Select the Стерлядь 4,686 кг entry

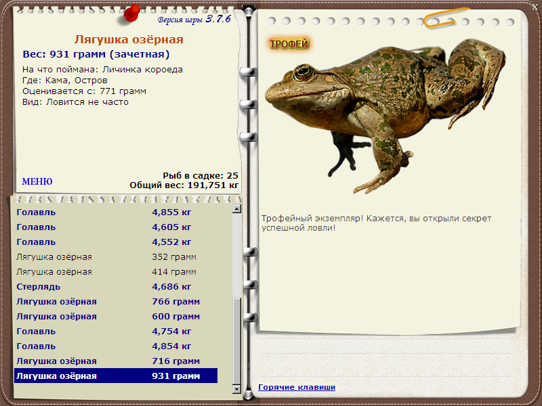point(116,286)
